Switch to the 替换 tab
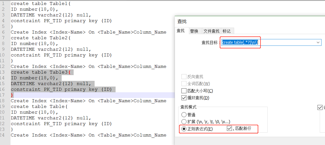Screen dimensions: 325x145 coord(194,31)
